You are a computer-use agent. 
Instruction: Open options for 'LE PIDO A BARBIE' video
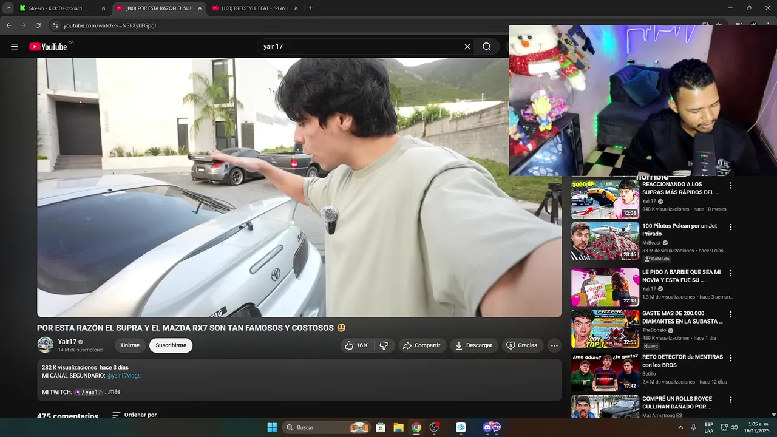(731, 273)
